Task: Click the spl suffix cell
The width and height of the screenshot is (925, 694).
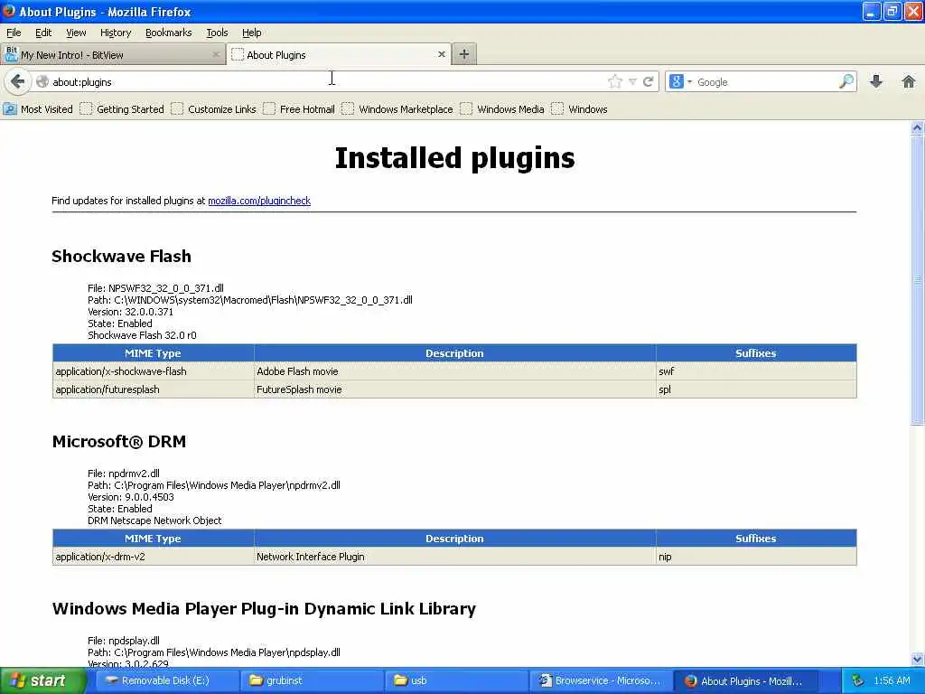Action: (756, 389)
